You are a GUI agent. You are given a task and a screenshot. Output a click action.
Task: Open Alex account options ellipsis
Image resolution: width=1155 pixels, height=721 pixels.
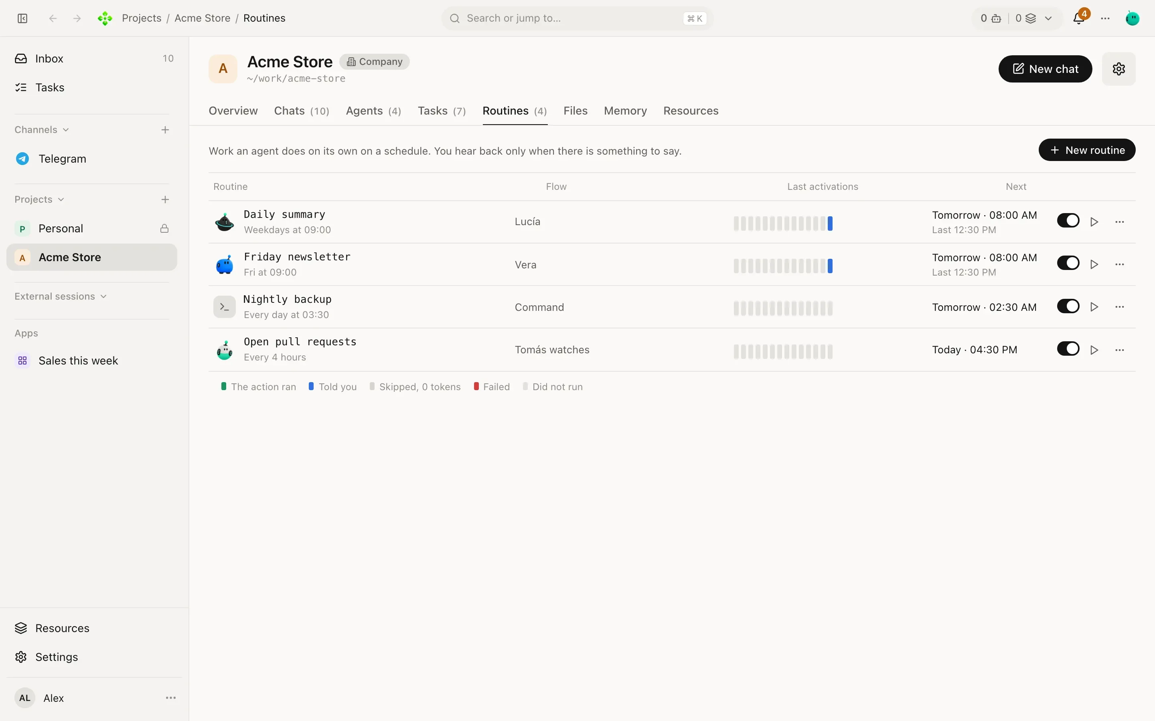(x=171, y=698)
